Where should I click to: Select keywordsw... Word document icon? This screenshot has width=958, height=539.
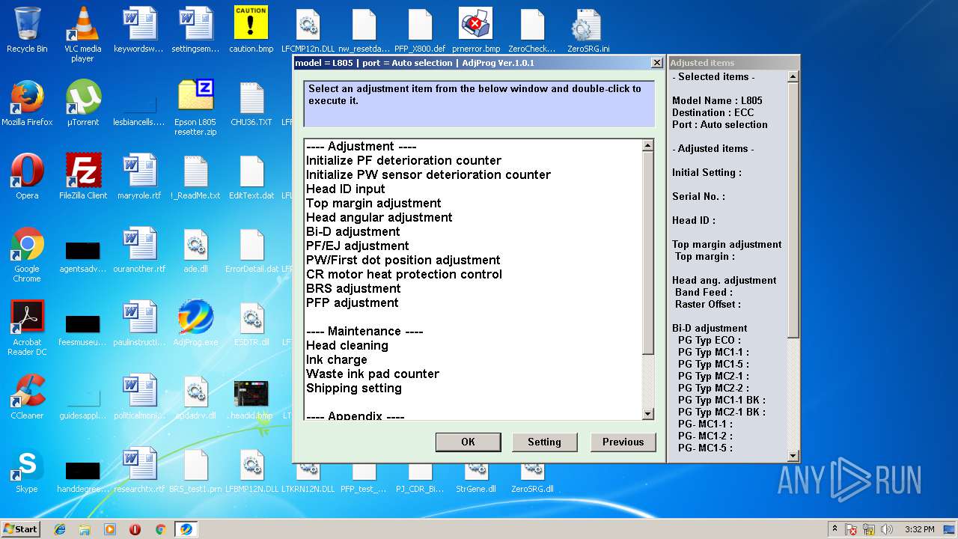pos(139,30)
